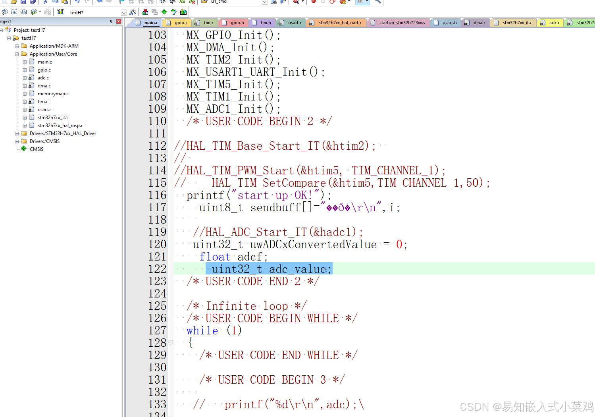Expand the Drivers/CMSIS group
The width and height of the screenshot is (595, 417).
17,141
